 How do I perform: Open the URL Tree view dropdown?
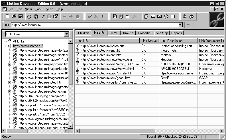tap(66, 34)
